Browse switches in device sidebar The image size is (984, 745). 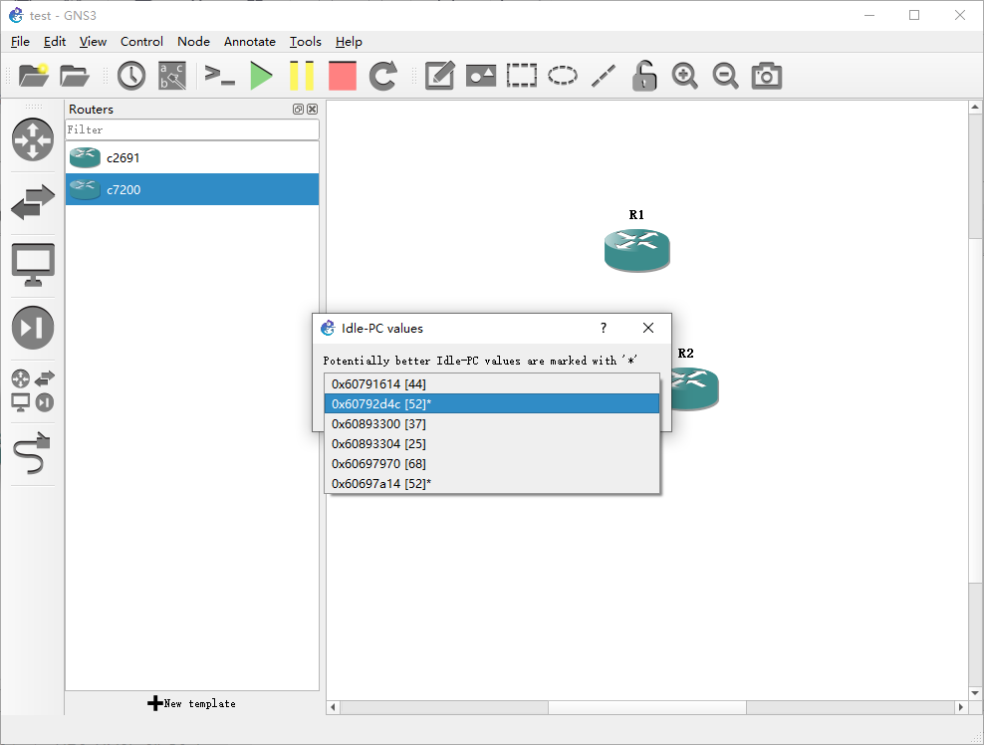pos(33,202)
